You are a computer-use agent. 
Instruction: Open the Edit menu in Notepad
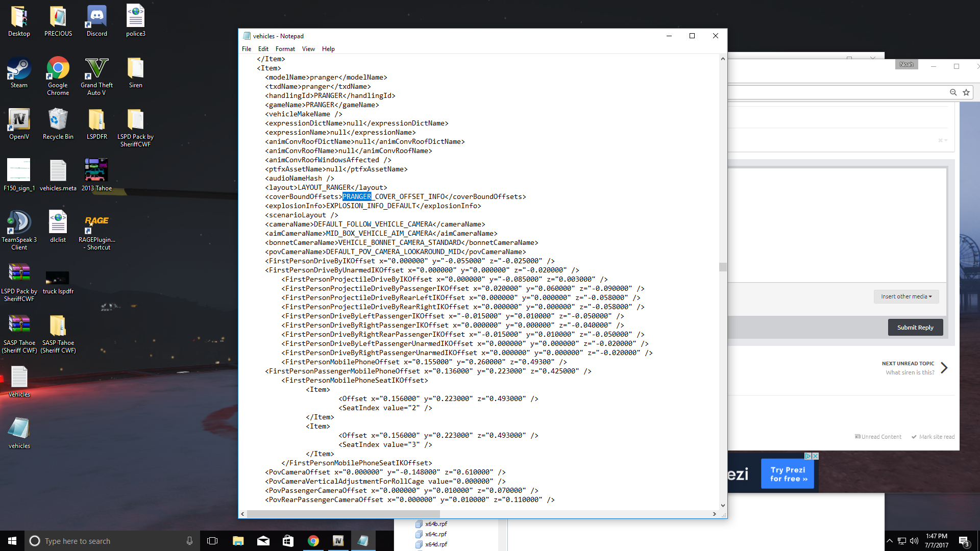tap(263, 49)
